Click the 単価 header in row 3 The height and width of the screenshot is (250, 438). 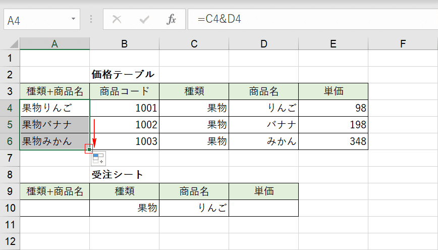333,91
